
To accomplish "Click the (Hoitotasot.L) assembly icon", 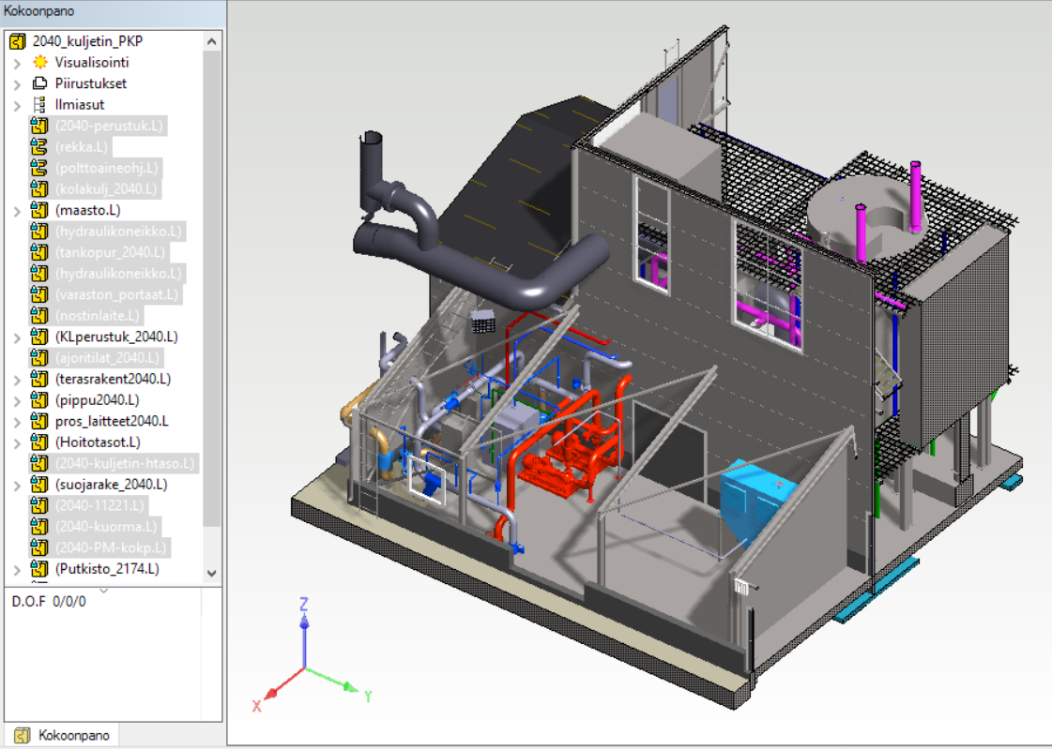I will (39, 442).
